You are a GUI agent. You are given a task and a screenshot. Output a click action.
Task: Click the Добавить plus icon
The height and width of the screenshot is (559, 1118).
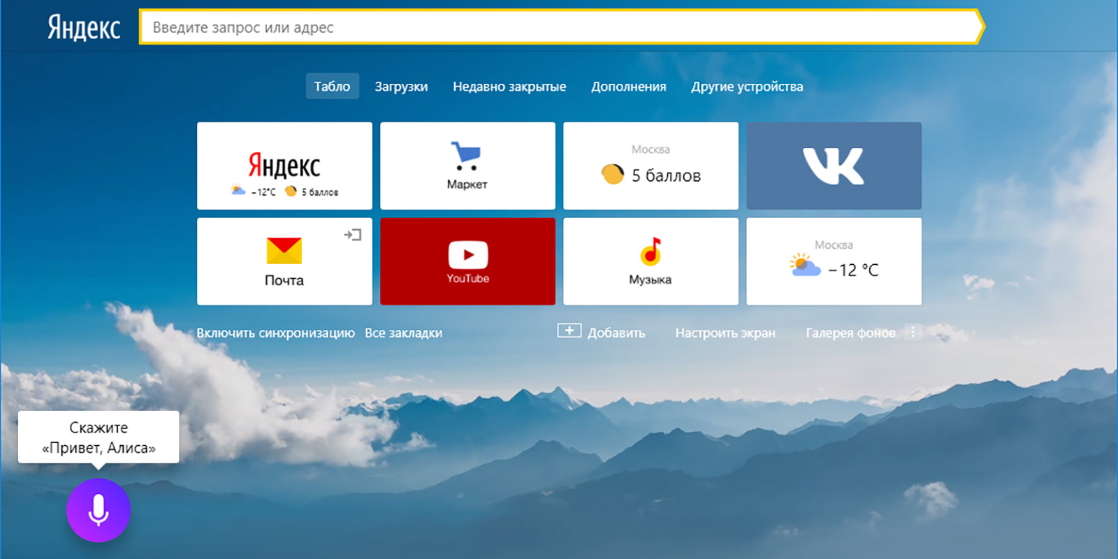pos(569,331)
